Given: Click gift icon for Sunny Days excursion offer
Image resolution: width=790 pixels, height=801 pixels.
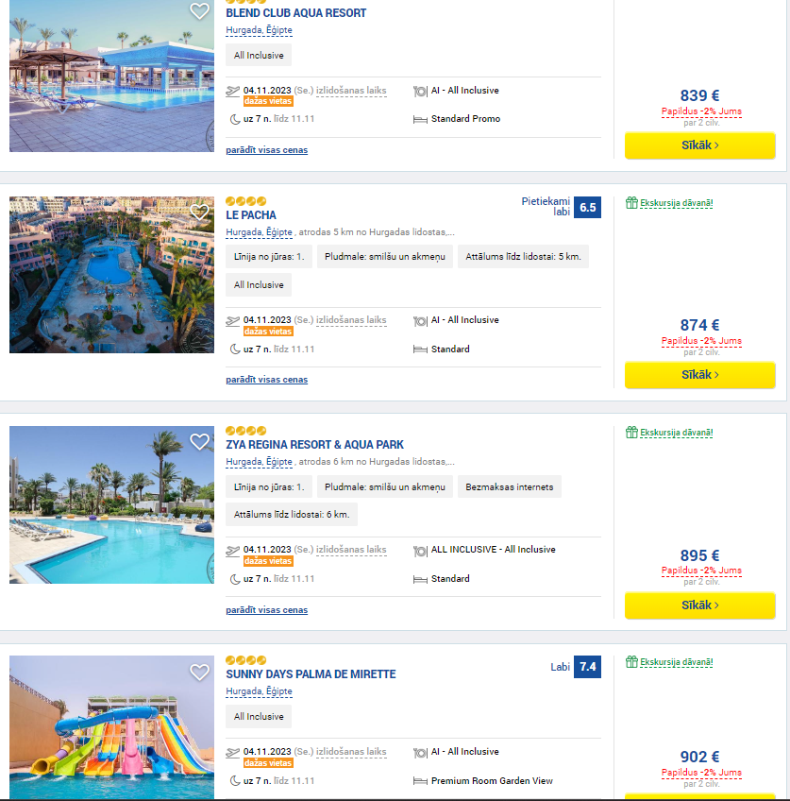Looking at the screenshot, I should (631, 661).
